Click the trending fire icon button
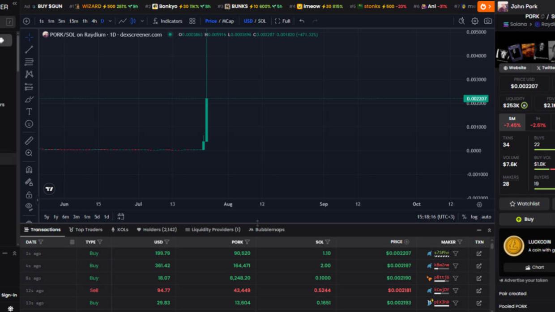Viewport: 555px width, 312px height. click(x=486, y=7)
